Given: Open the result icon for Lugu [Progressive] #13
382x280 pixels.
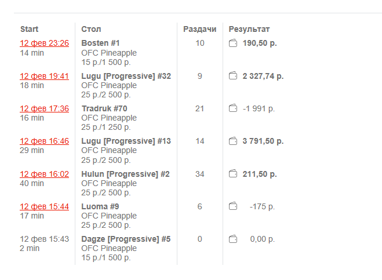Looking at the screenshot, I should (233, 141).
